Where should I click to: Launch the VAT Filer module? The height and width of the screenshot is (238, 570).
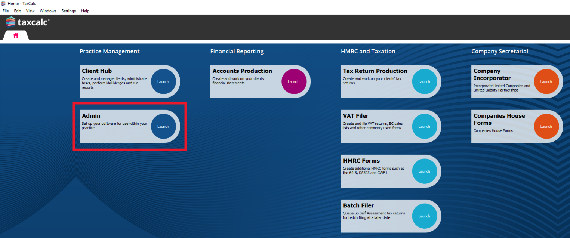tap(424, 127)
